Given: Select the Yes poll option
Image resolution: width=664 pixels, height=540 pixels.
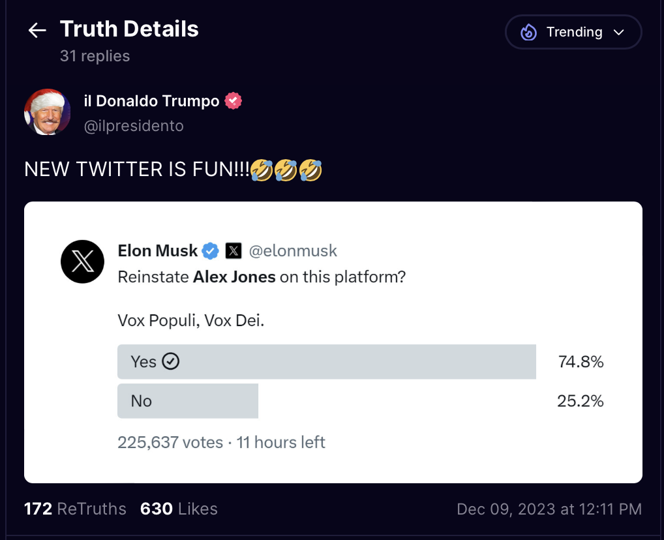Looking at the screenshot, I should (x=327, y=362).
